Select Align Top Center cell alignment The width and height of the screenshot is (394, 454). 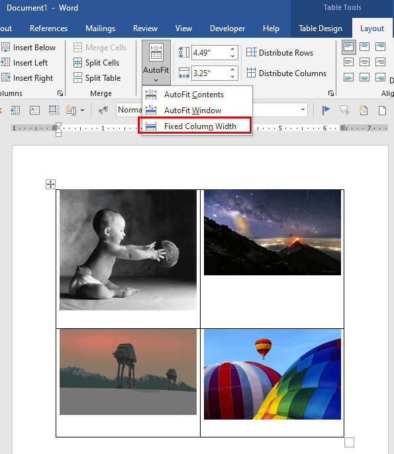point(364,46)
